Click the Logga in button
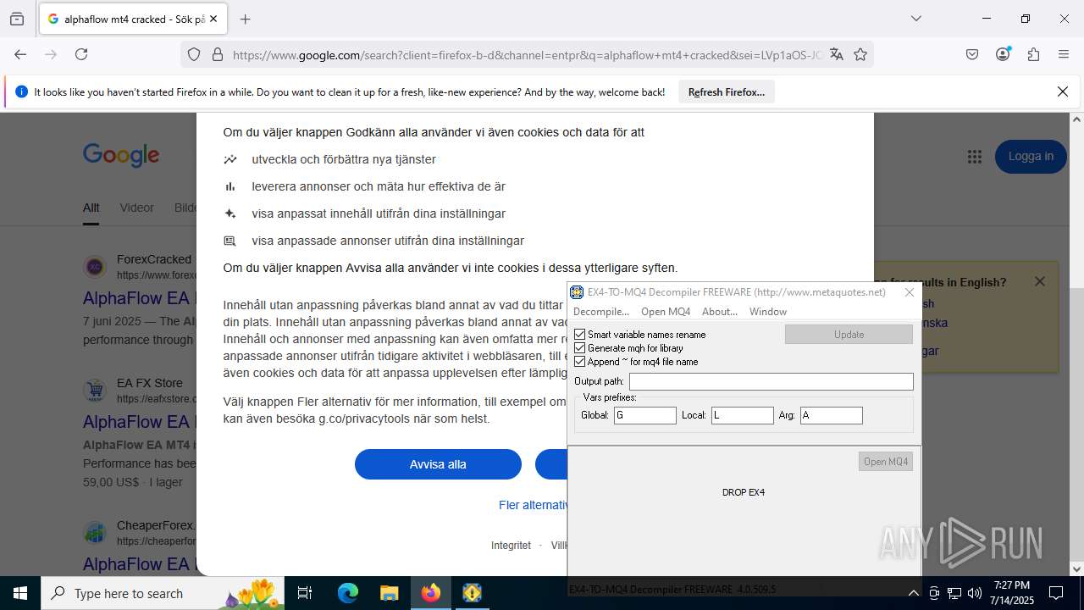 1031,156
